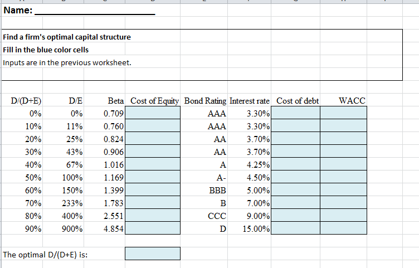The height and width of the screenshot is (268, 419).
Task: Select the D/E value 100%
Action: (72, 177)
